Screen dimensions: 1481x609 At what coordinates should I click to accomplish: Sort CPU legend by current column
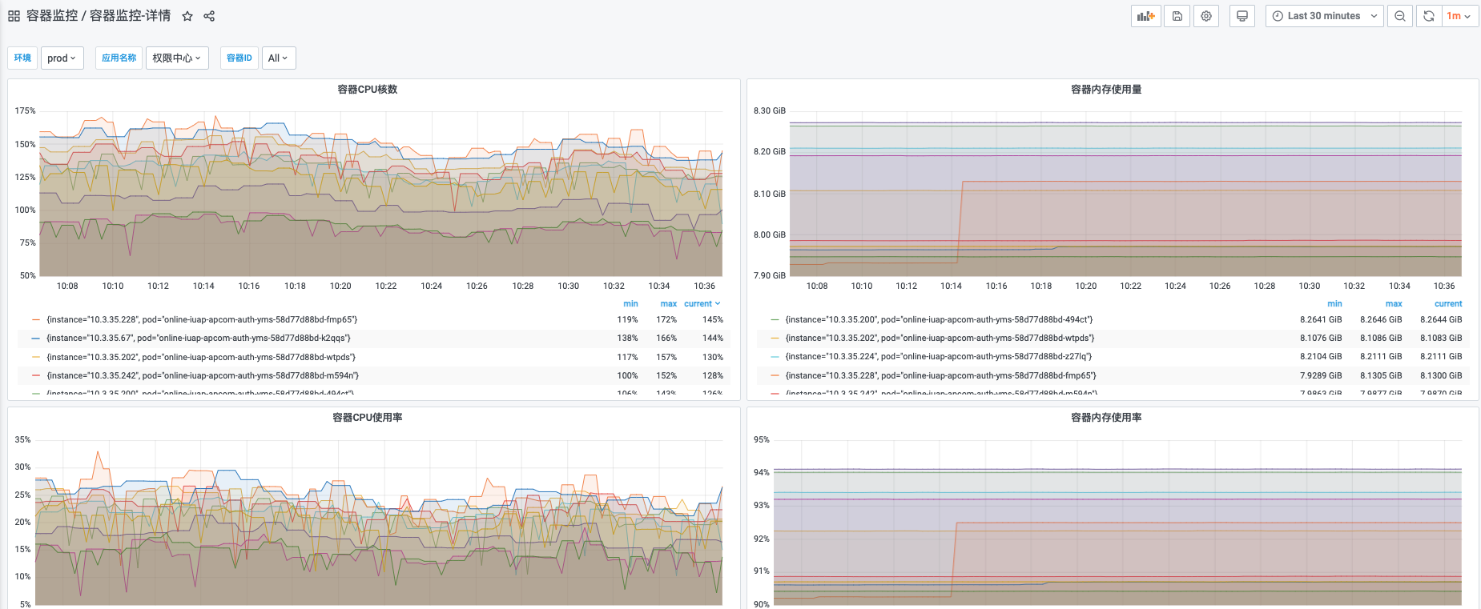click(702, 304)
